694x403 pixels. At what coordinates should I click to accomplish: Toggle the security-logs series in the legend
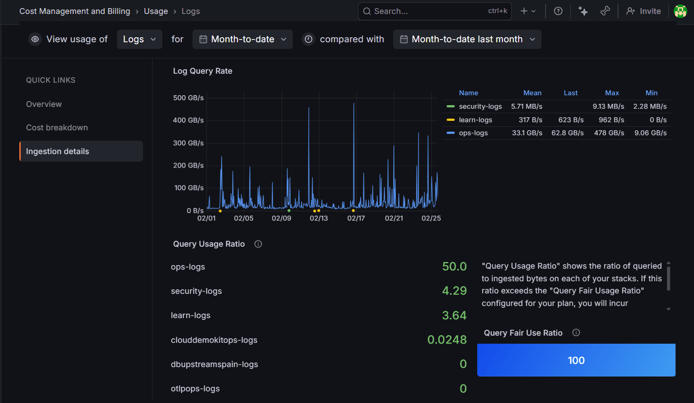click(480, 106)
